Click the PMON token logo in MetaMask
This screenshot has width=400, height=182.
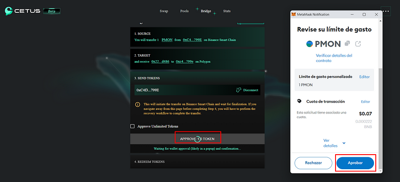(x=309, y=44)
